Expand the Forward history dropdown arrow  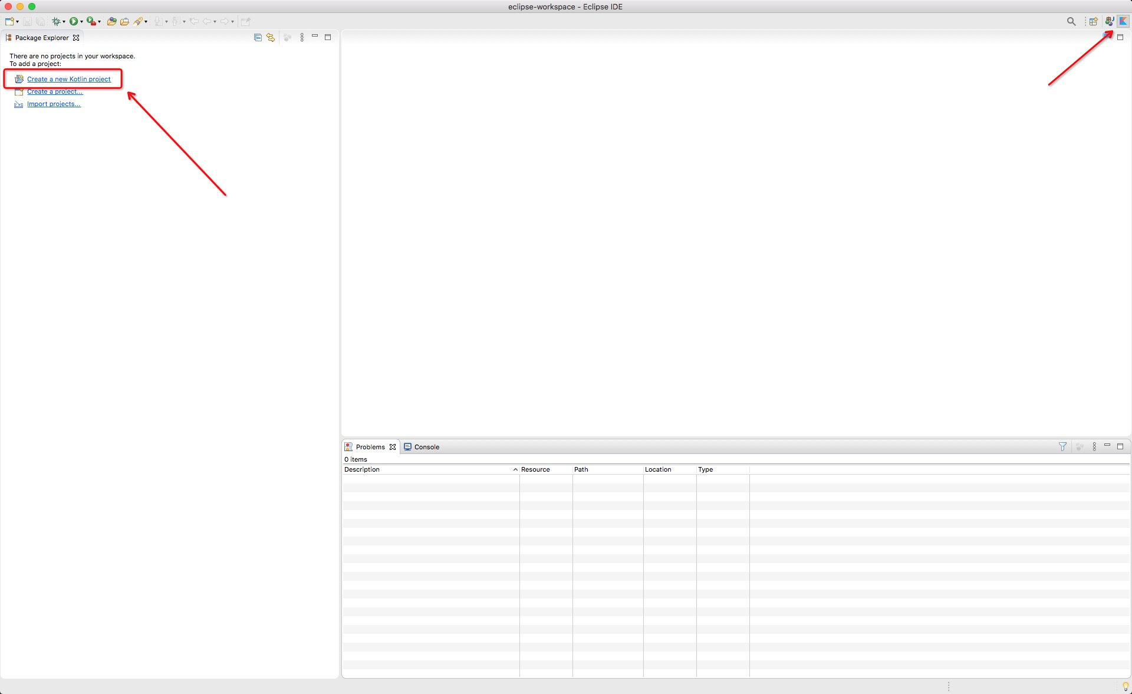[x=232, y=22]
